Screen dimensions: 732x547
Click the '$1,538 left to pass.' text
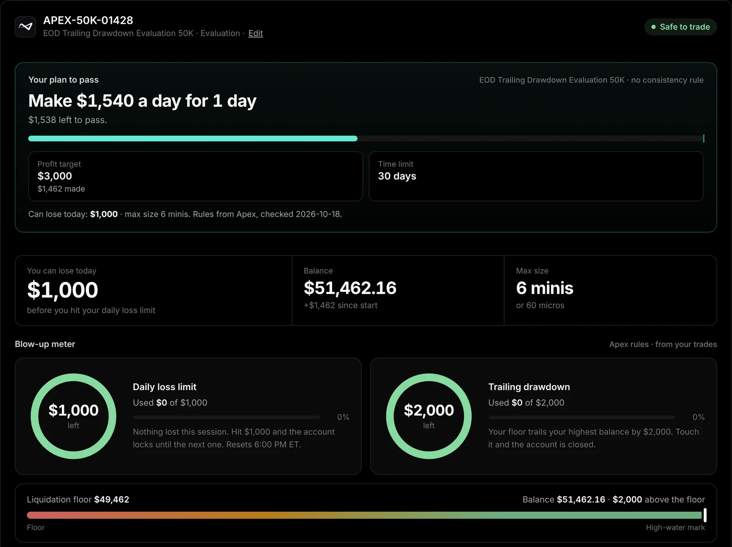point(68,120)
